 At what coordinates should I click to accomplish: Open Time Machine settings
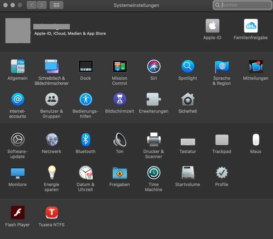click(x=154, y=173)
